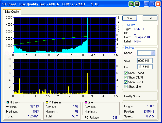Click the magenta Jitter legend square
The height and width of the screenshot is (123, 162).
[x=86, y=102]
